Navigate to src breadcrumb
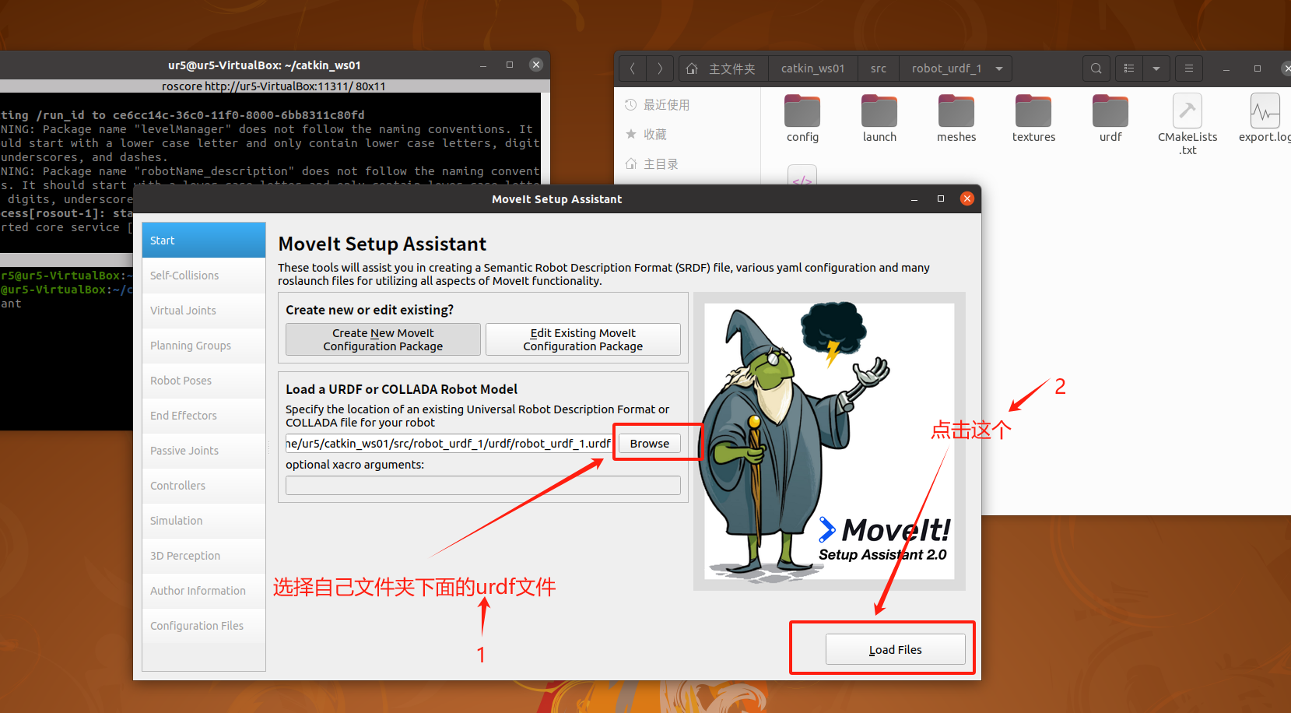The image size is (1291, 713). (879, 68)
